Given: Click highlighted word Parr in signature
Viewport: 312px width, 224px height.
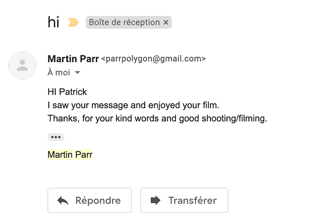Looking at the screenshot, I should pyautogui.click(x=84, y=154).
